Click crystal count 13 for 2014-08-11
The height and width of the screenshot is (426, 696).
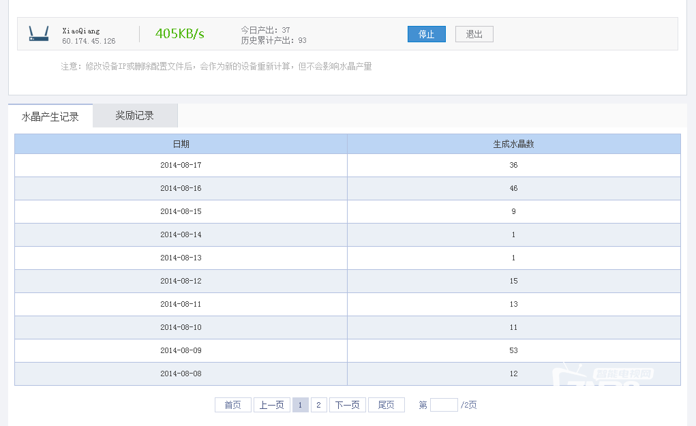(513, 304)
